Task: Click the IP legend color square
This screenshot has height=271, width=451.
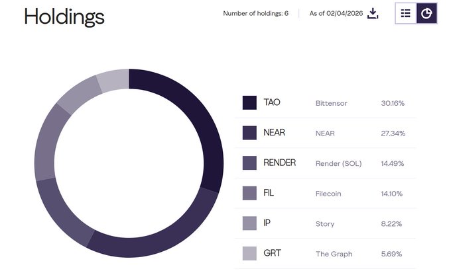Action: click(x=249, y=223)
